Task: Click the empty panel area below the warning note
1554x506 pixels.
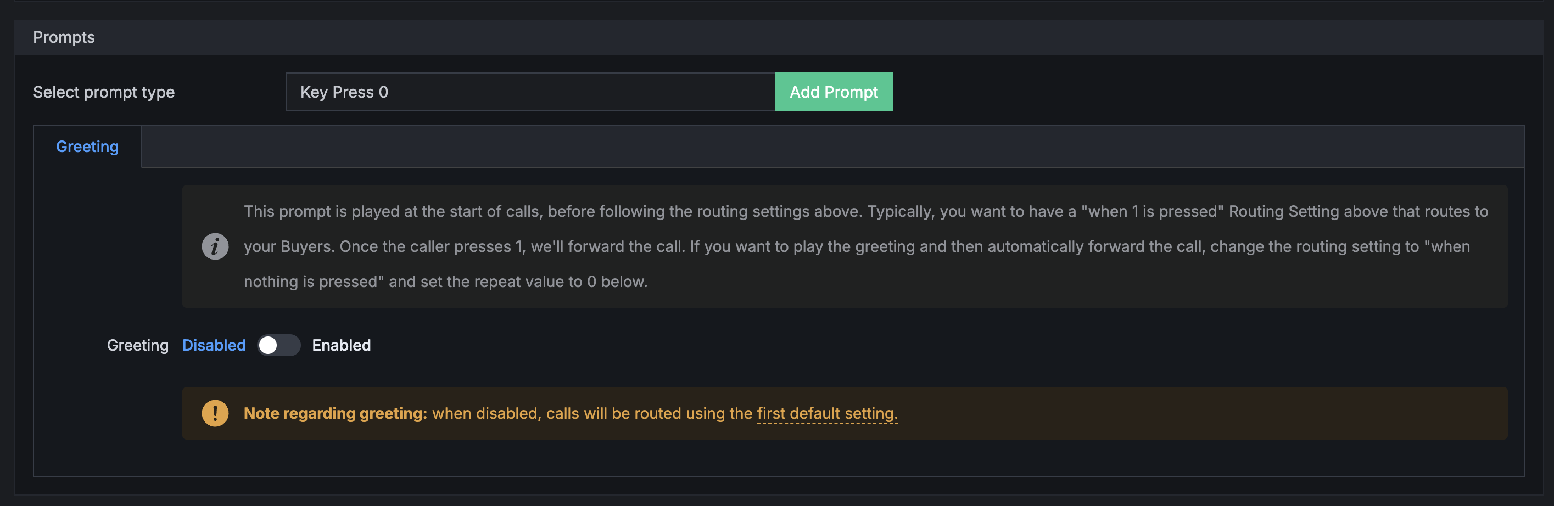Action: coord(778,458)
